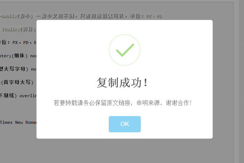244x163 pixels.
Task: Click the nter;(细体) code line
Action: pos(18,56)
